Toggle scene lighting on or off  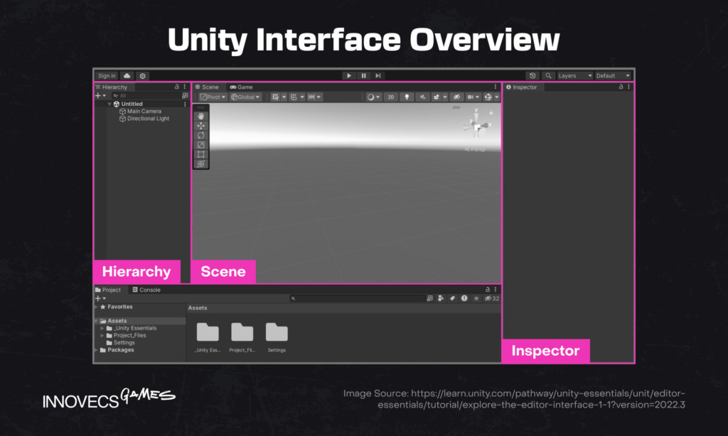(x=407, y=97)
